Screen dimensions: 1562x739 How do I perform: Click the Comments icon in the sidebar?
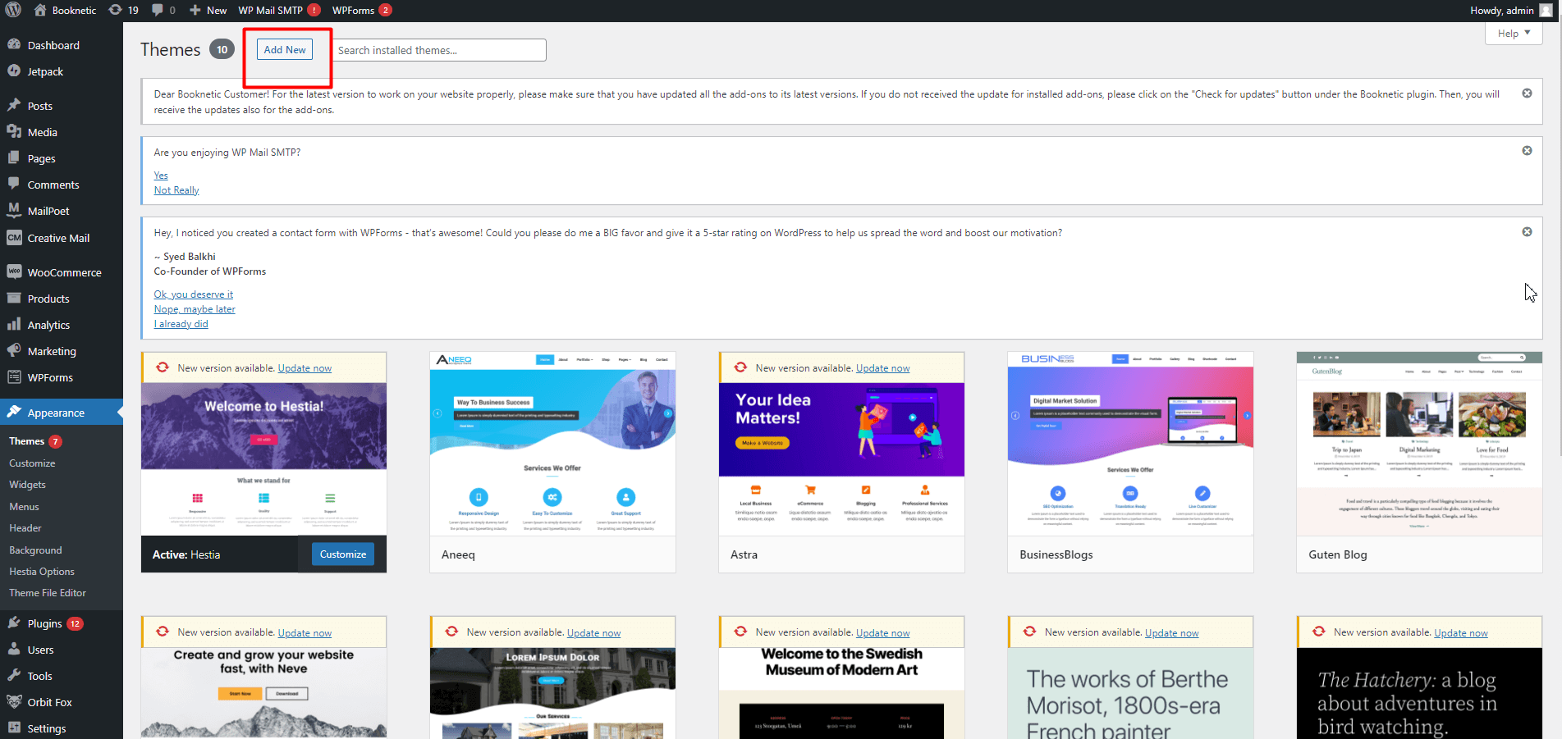pos(14,184)
